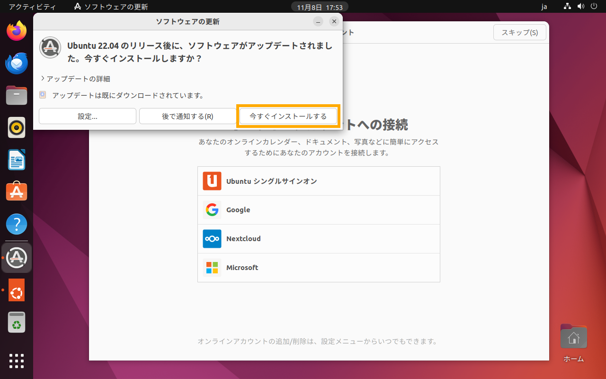The width and height of the screenshot is (606, 379).
Task: Open Firefox from the dock
Action: point(17,31)
